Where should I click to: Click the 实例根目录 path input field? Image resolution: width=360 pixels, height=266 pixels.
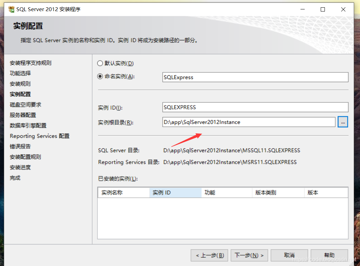pyautogui.click(x=249, y=122)
